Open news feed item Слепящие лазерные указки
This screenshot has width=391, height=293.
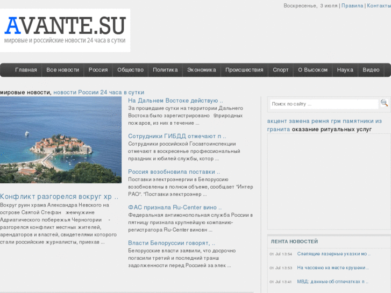333,254
